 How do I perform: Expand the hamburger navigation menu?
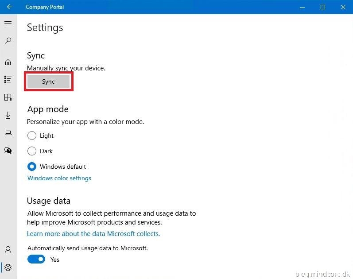coord(8,23)
